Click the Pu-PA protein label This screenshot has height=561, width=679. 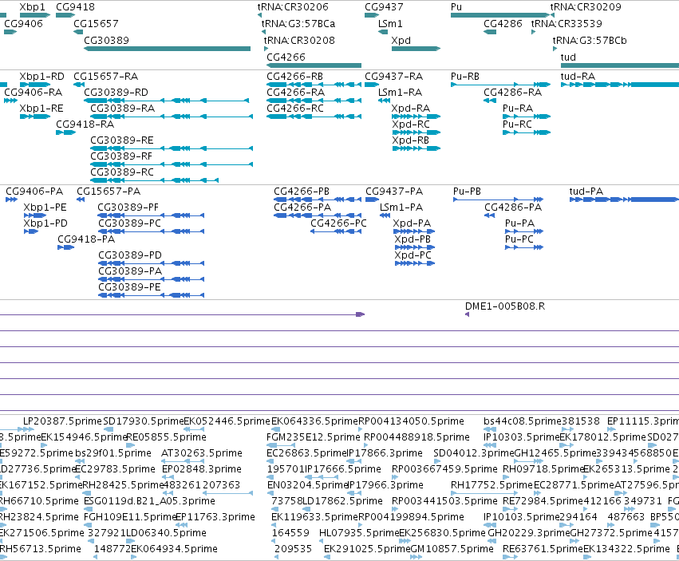click(519, 223)
